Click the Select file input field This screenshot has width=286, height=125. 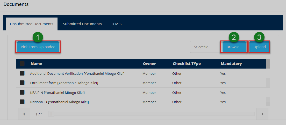205,47
